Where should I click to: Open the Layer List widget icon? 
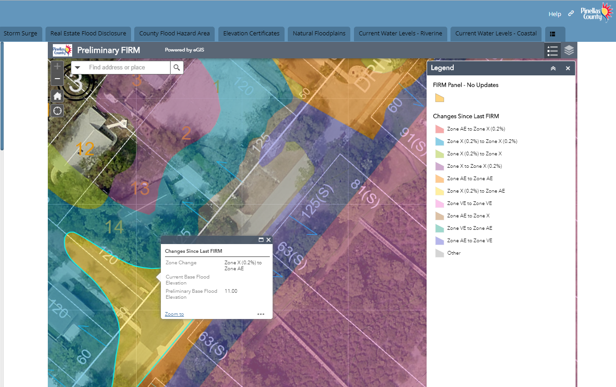point(569,51)
